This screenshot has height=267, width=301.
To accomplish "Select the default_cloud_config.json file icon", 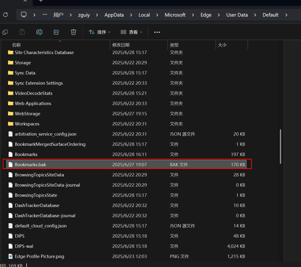I will pyautogui.click(x=11, y=226).
